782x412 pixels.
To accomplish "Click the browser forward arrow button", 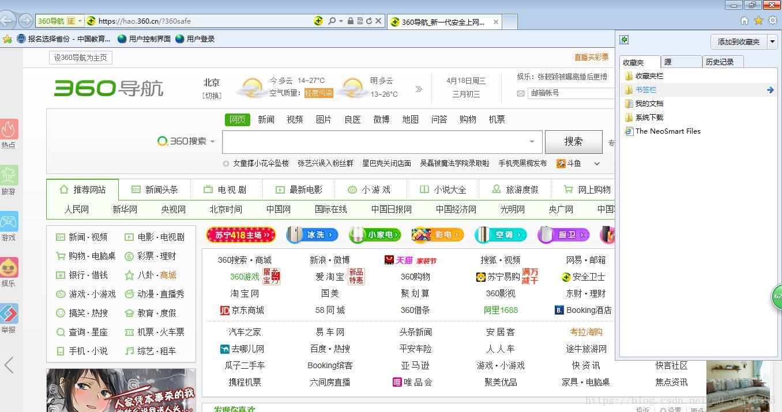I will 25,21.
